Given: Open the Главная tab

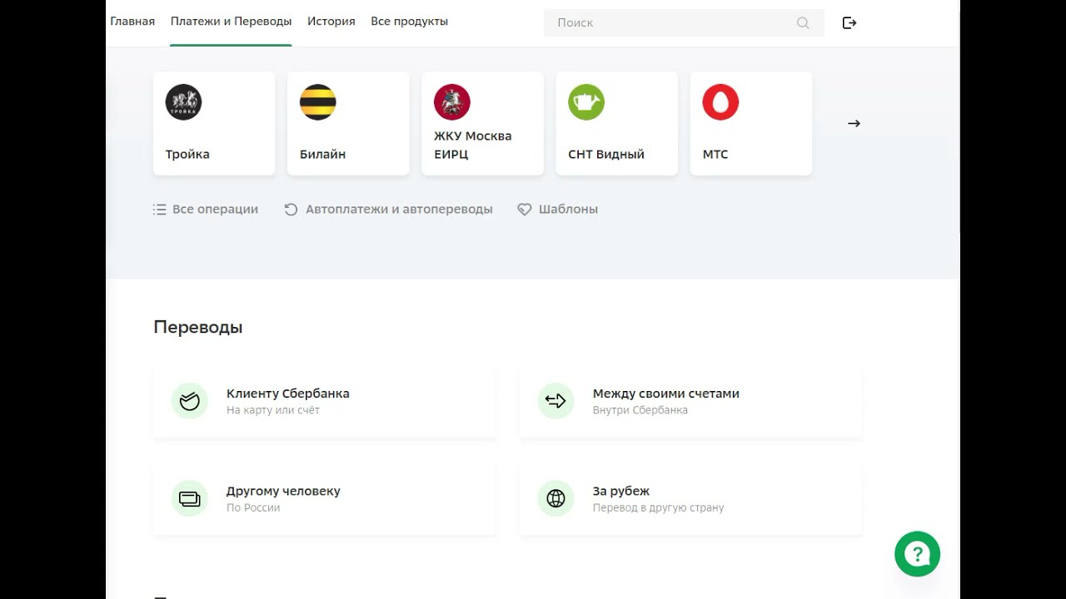Looking at the screenshot, I should 132,22.
